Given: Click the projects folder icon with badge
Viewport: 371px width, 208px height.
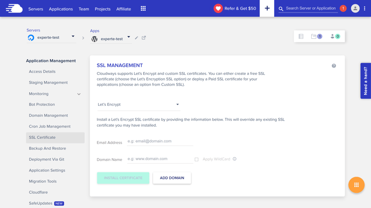Looking at the screenshot, I should point(316,37).
